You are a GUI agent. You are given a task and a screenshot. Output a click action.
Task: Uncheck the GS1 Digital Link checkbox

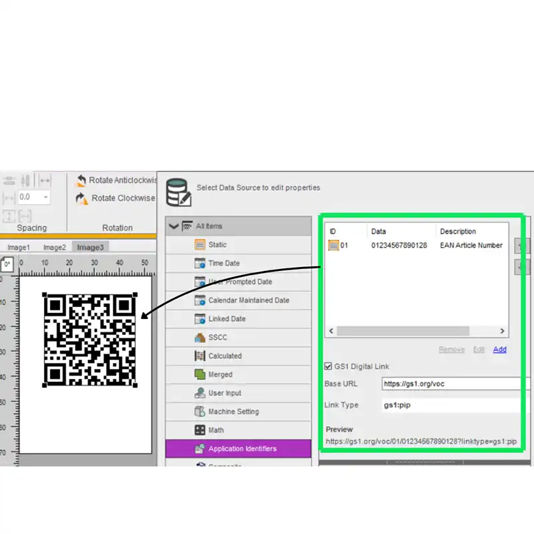(x=328, y=366)
